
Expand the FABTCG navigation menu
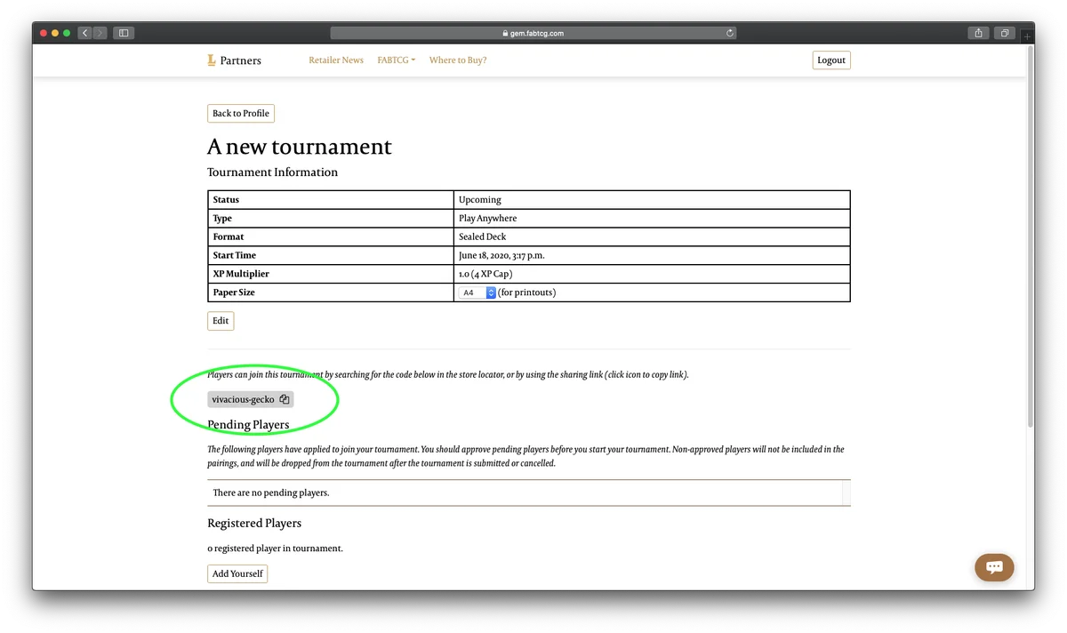[397, 60]
